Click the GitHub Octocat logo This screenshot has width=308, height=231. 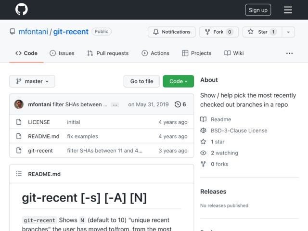(x=22, y=9)
